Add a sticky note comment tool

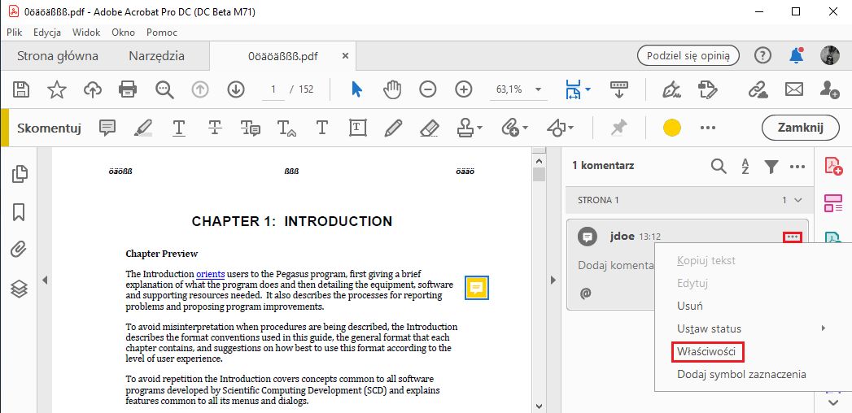[x=107, y=128]
